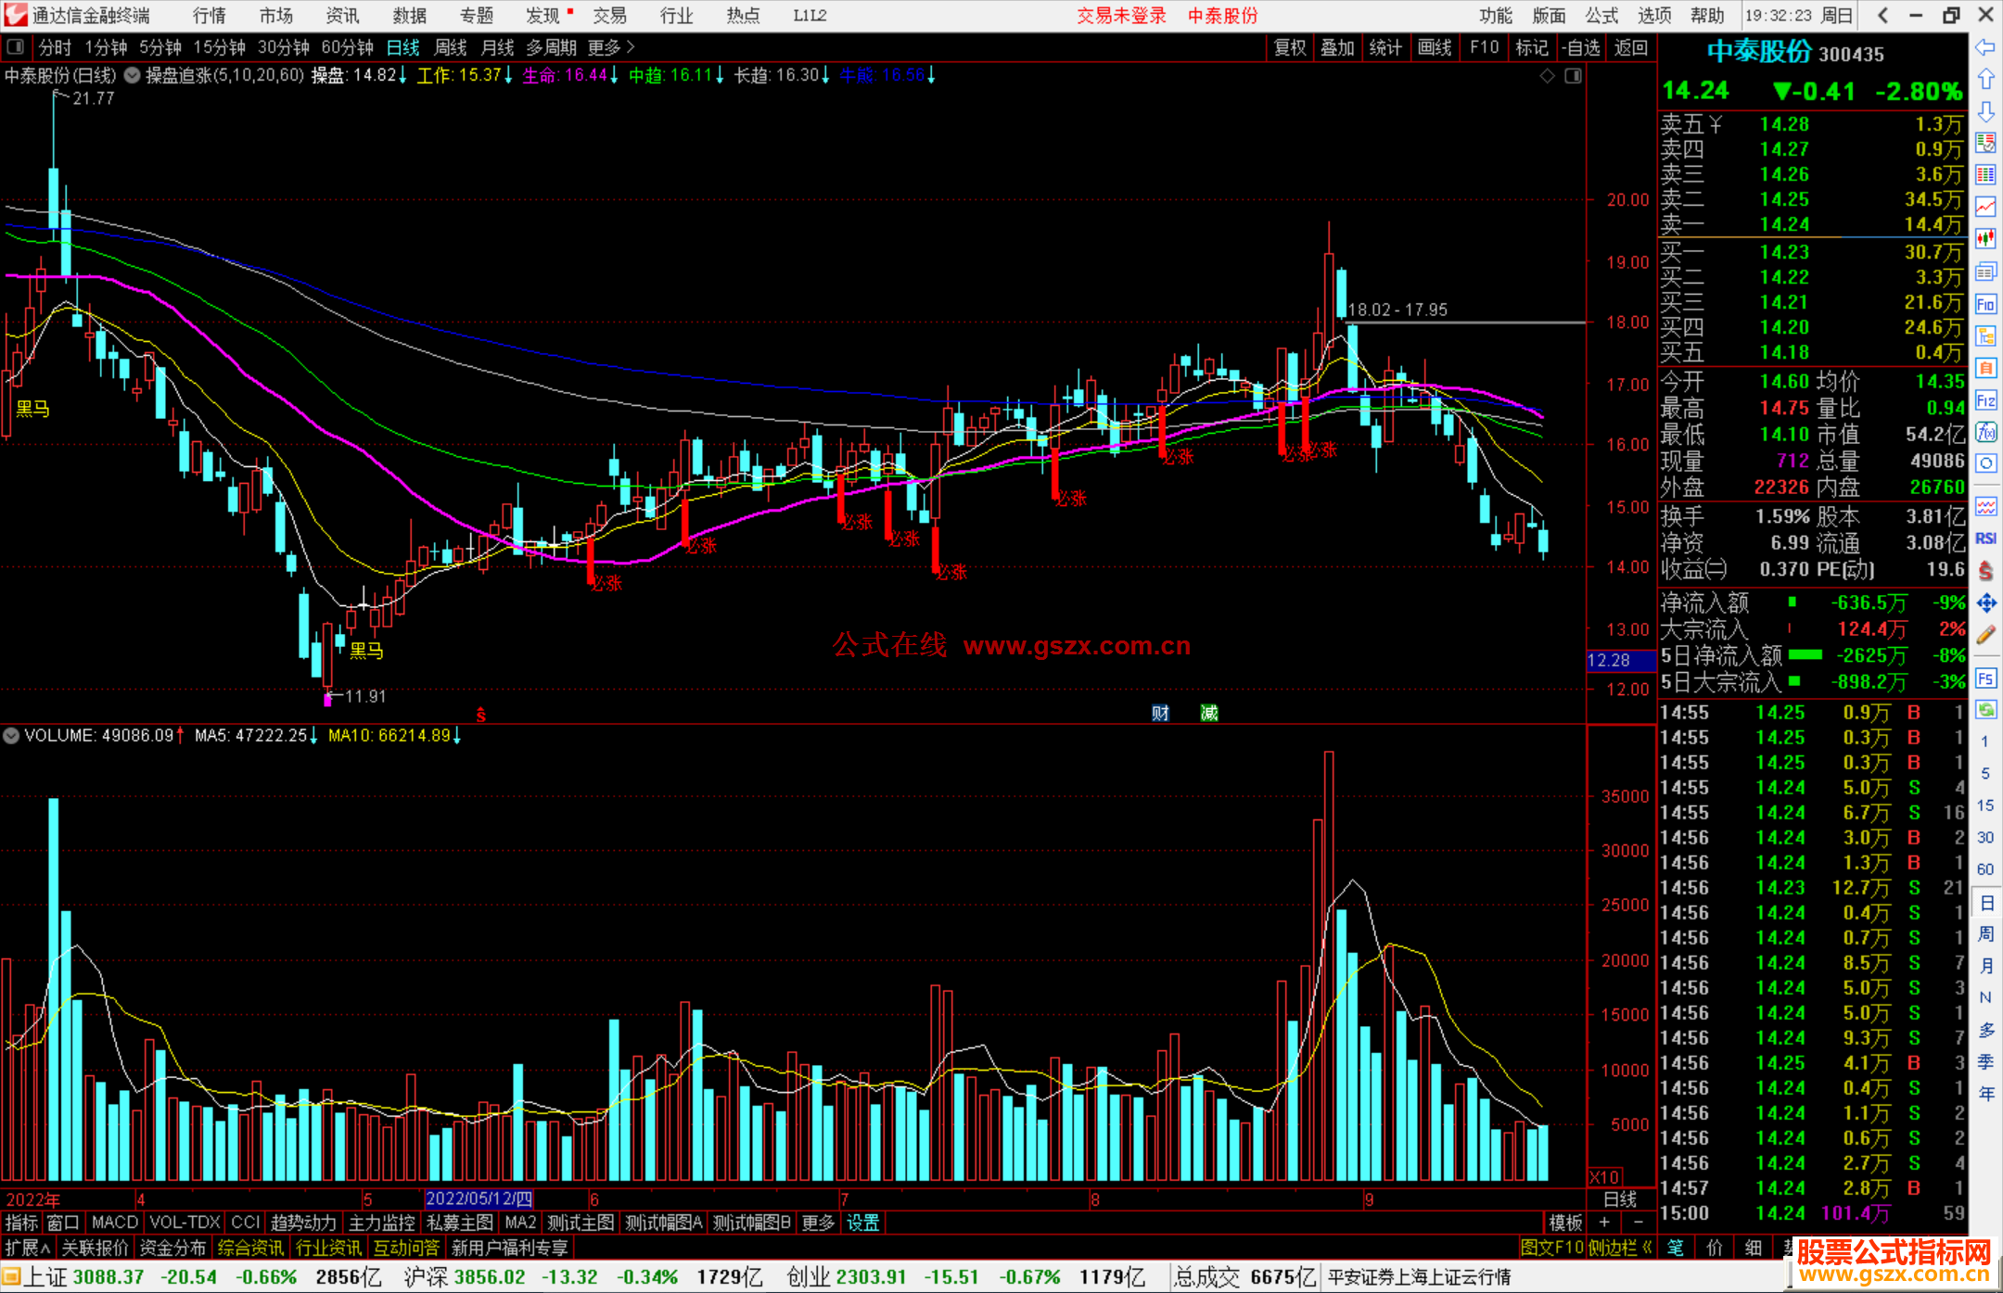Select 季 quarterly period in sidebar

tap(1985, 1061)
